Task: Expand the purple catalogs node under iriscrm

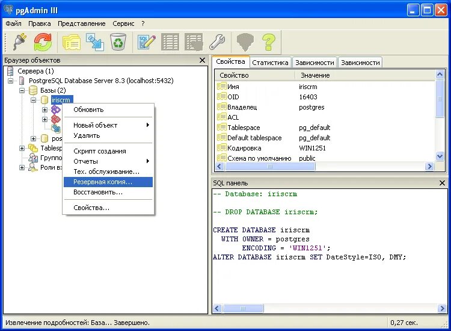Action: point(45,110)
